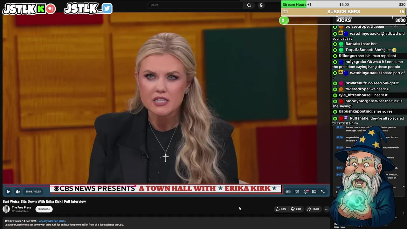This screenshot has height=229, width=407.
Task: Seek using the red video progress bar
Action: [x=166, y=186]
